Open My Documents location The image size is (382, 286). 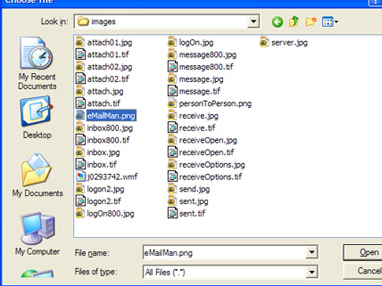[37, 176]
